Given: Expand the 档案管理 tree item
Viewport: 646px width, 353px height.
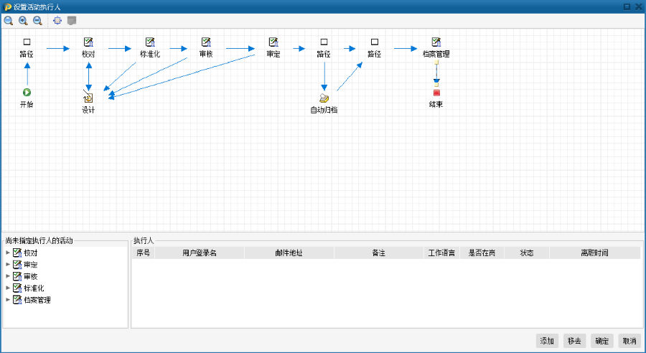Looking at the screenshot, I should [7, 299].
